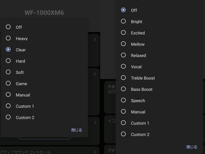The width and height of the screenshot is (205, 154).
Task: Choose the Off option above Heavy
Action: [x=8, y=27]
